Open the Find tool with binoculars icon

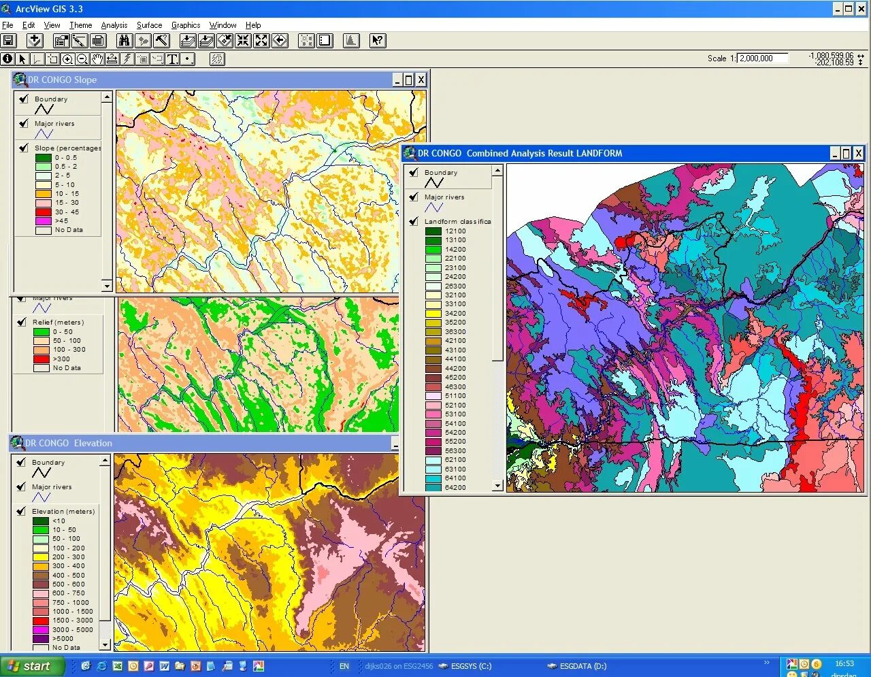click(x=124, y=41)
